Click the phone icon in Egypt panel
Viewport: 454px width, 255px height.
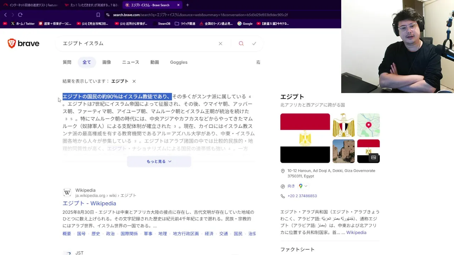click(283, 196)
